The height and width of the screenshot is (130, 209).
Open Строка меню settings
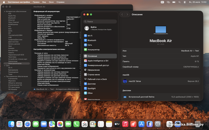[x=100, y=75]
